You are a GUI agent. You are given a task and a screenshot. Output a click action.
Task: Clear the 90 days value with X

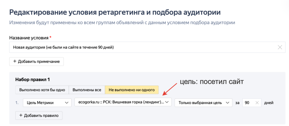257,103
